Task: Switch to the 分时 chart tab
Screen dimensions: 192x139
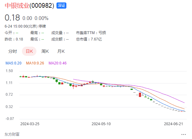Action: coord(13,51)
